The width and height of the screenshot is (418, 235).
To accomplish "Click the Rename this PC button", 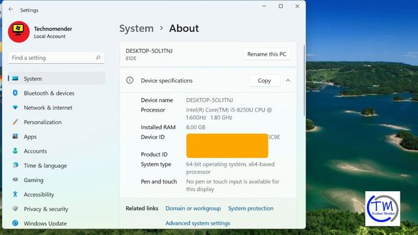I will click(266, 54).
